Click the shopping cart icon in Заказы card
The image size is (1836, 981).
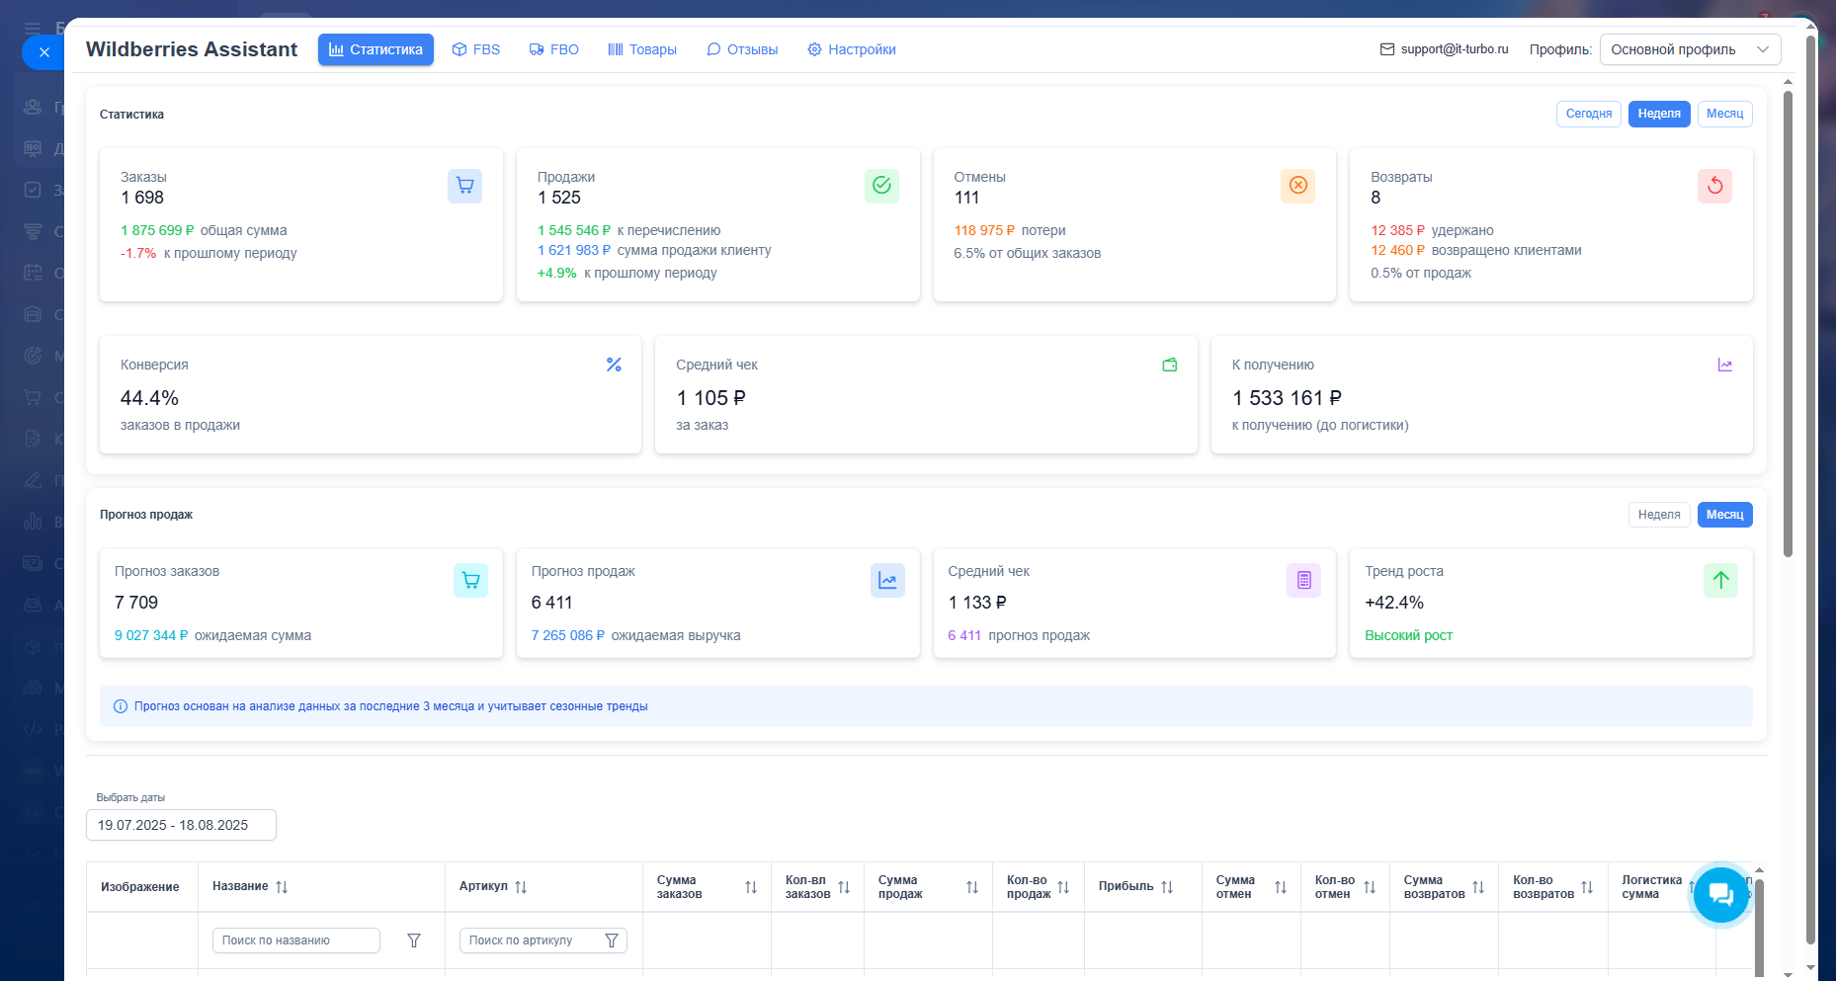click(x=464, y=186)
